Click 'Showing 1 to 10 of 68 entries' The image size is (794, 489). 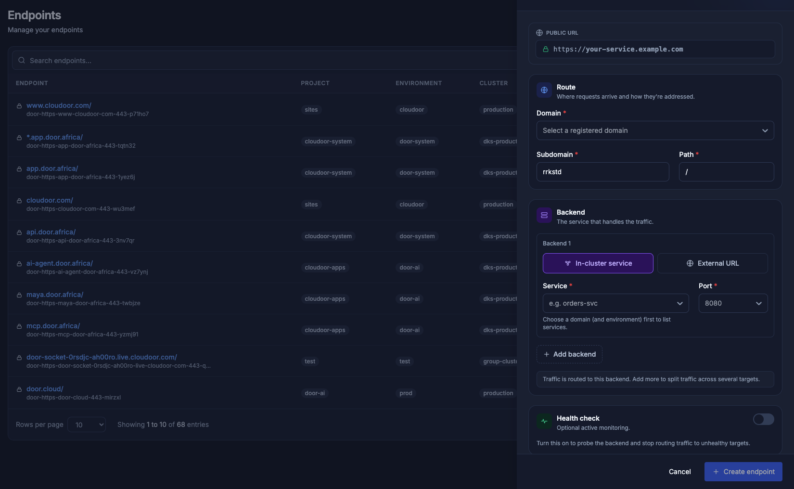(163, 425)
